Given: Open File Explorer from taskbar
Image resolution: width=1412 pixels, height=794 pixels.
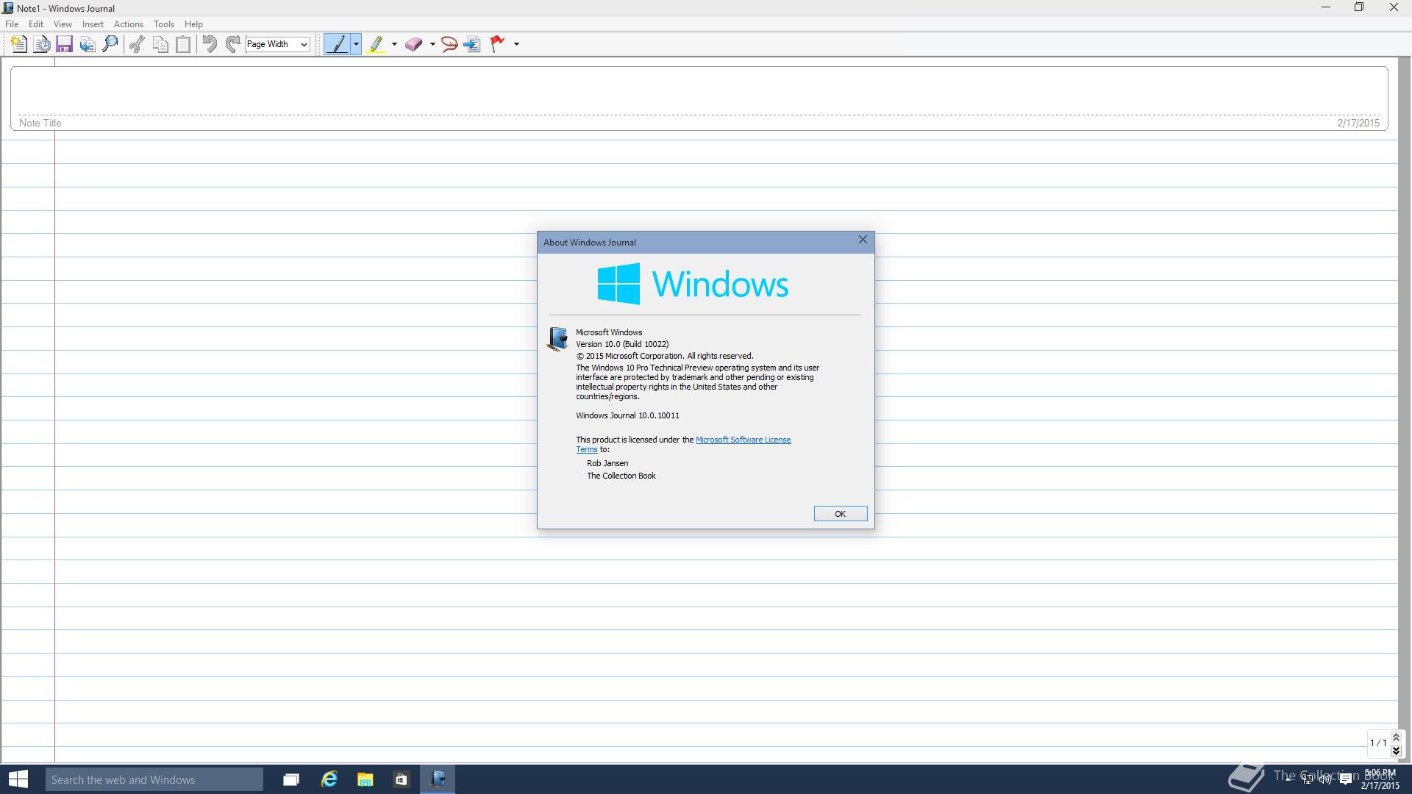Looking at the screenshot, I should coord(365,779).
